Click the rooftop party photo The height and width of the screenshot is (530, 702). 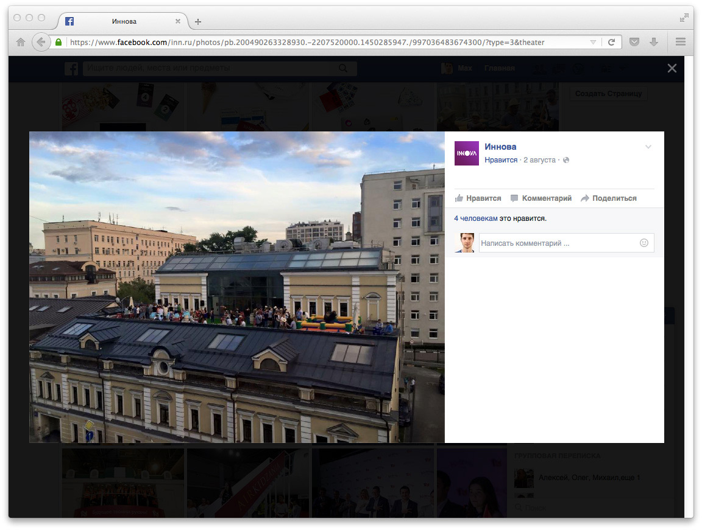click(237, 287)
